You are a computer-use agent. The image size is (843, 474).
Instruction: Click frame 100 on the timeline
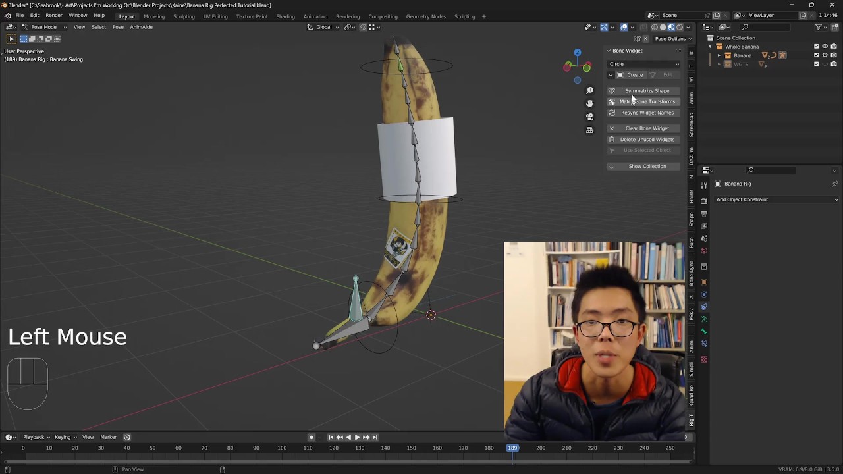[x=282, y=448]
